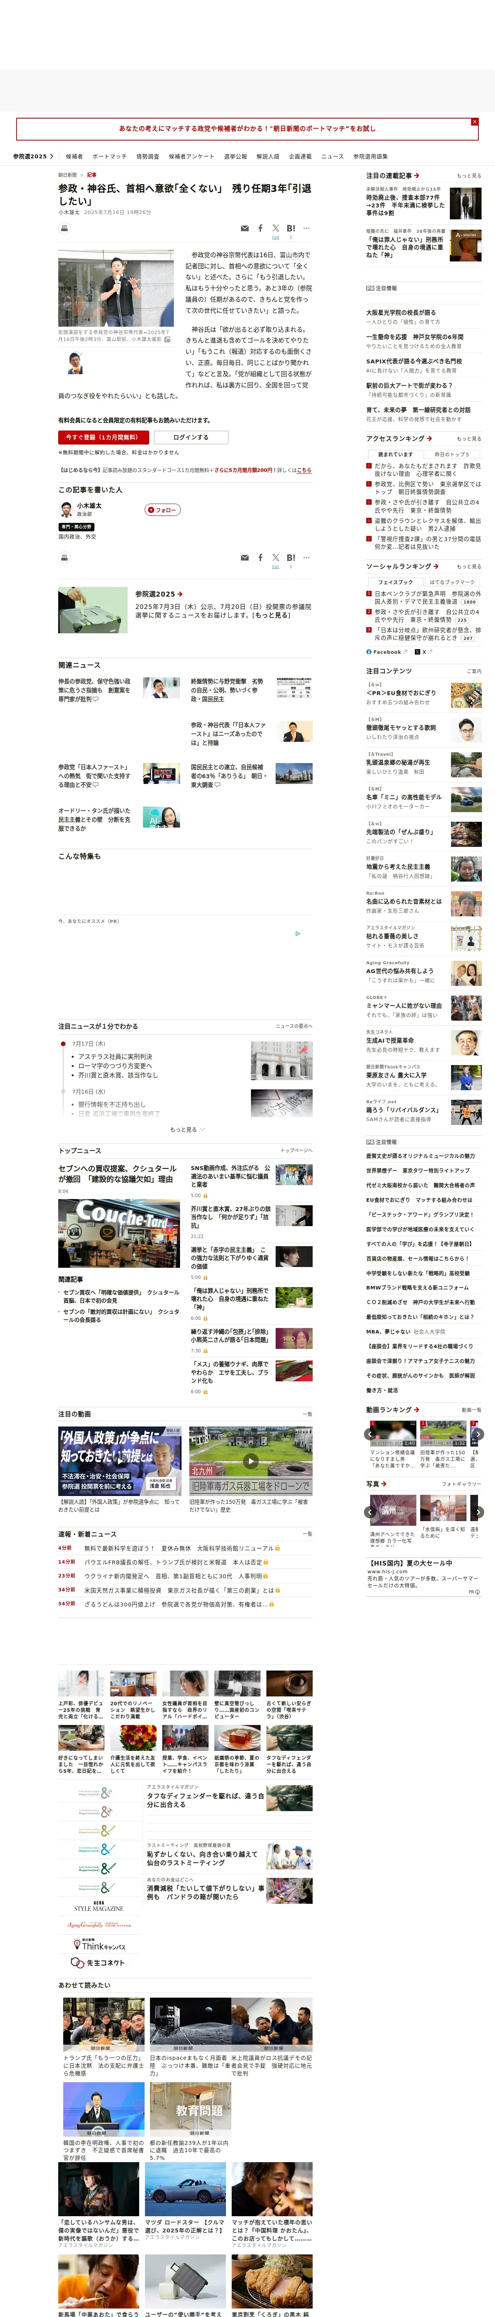Open ellipsis menu below author section
The image size is (495, 2317).
pos(306,558)
